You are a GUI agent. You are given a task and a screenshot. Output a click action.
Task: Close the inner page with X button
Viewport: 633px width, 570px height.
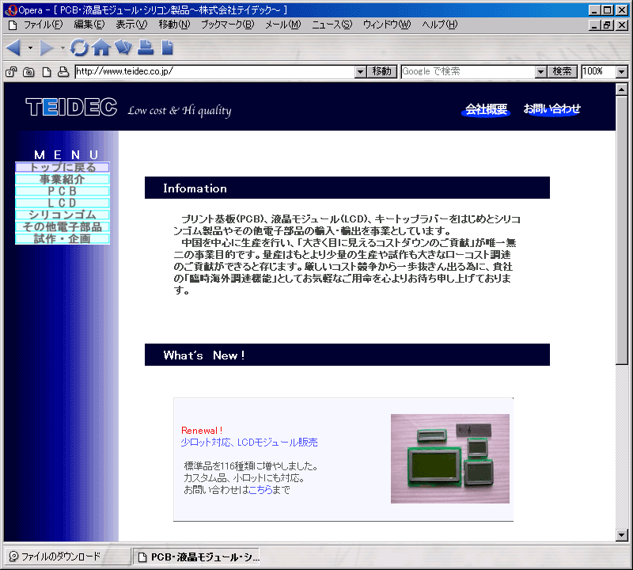622,25
